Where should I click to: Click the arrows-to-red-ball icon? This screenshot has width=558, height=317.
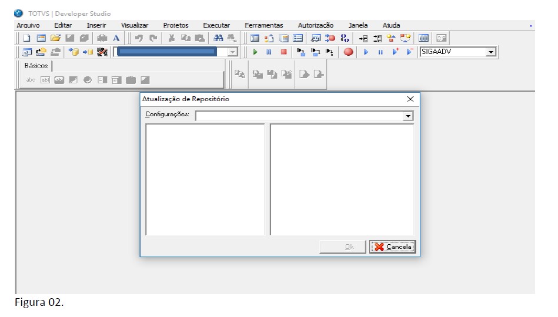point(330,38)
